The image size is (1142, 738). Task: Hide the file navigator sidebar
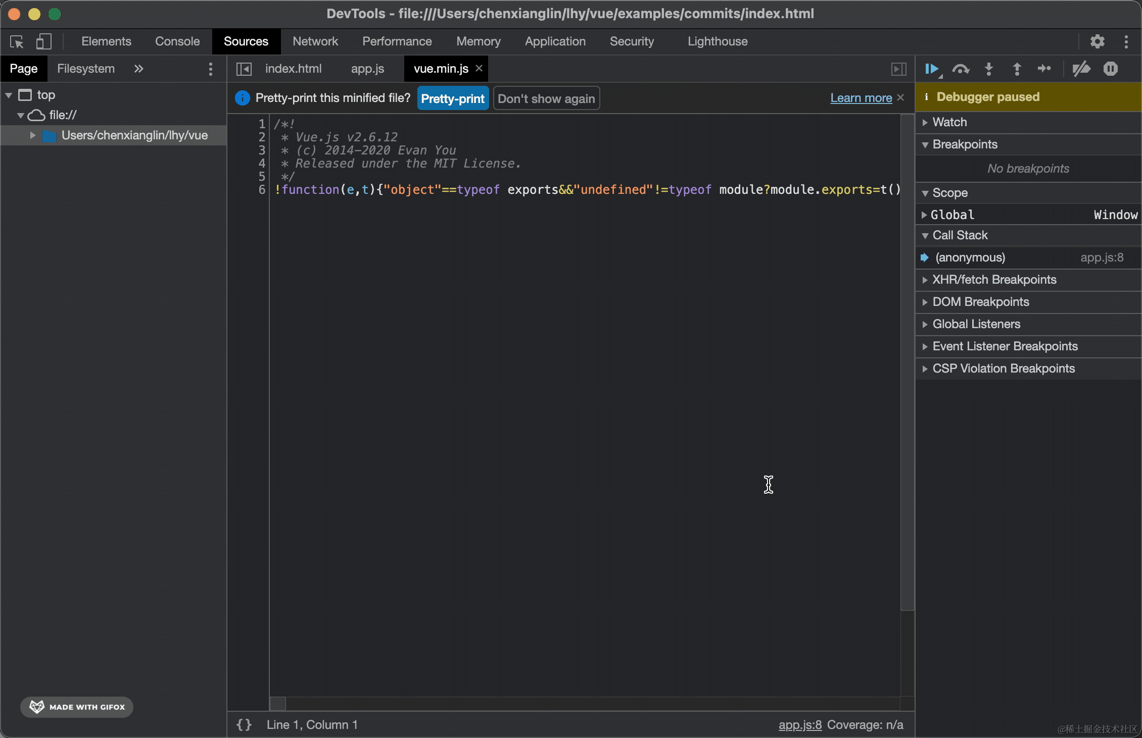tap(244, 69)
